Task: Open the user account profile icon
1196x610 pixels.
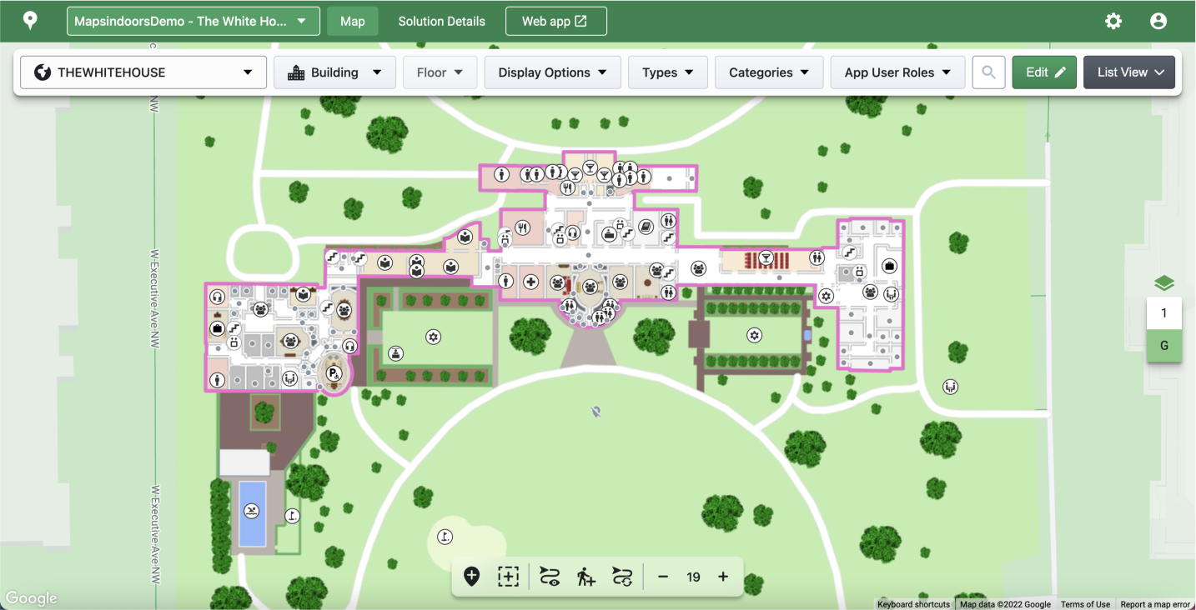Action: click(1158, 22)
